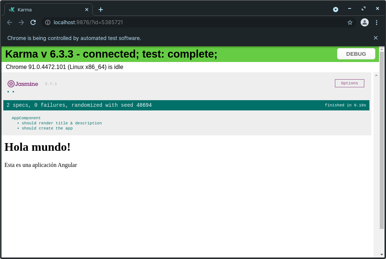
Task: Maximize the Chrome window
Action: coord(364,8)
